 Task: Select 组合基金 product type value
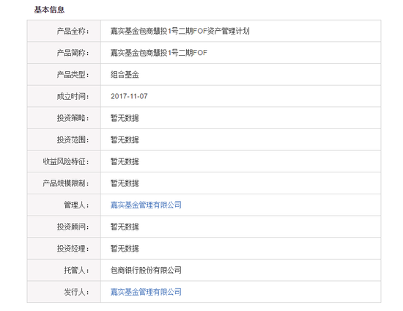pyautogui.click(x=125, y=75)
